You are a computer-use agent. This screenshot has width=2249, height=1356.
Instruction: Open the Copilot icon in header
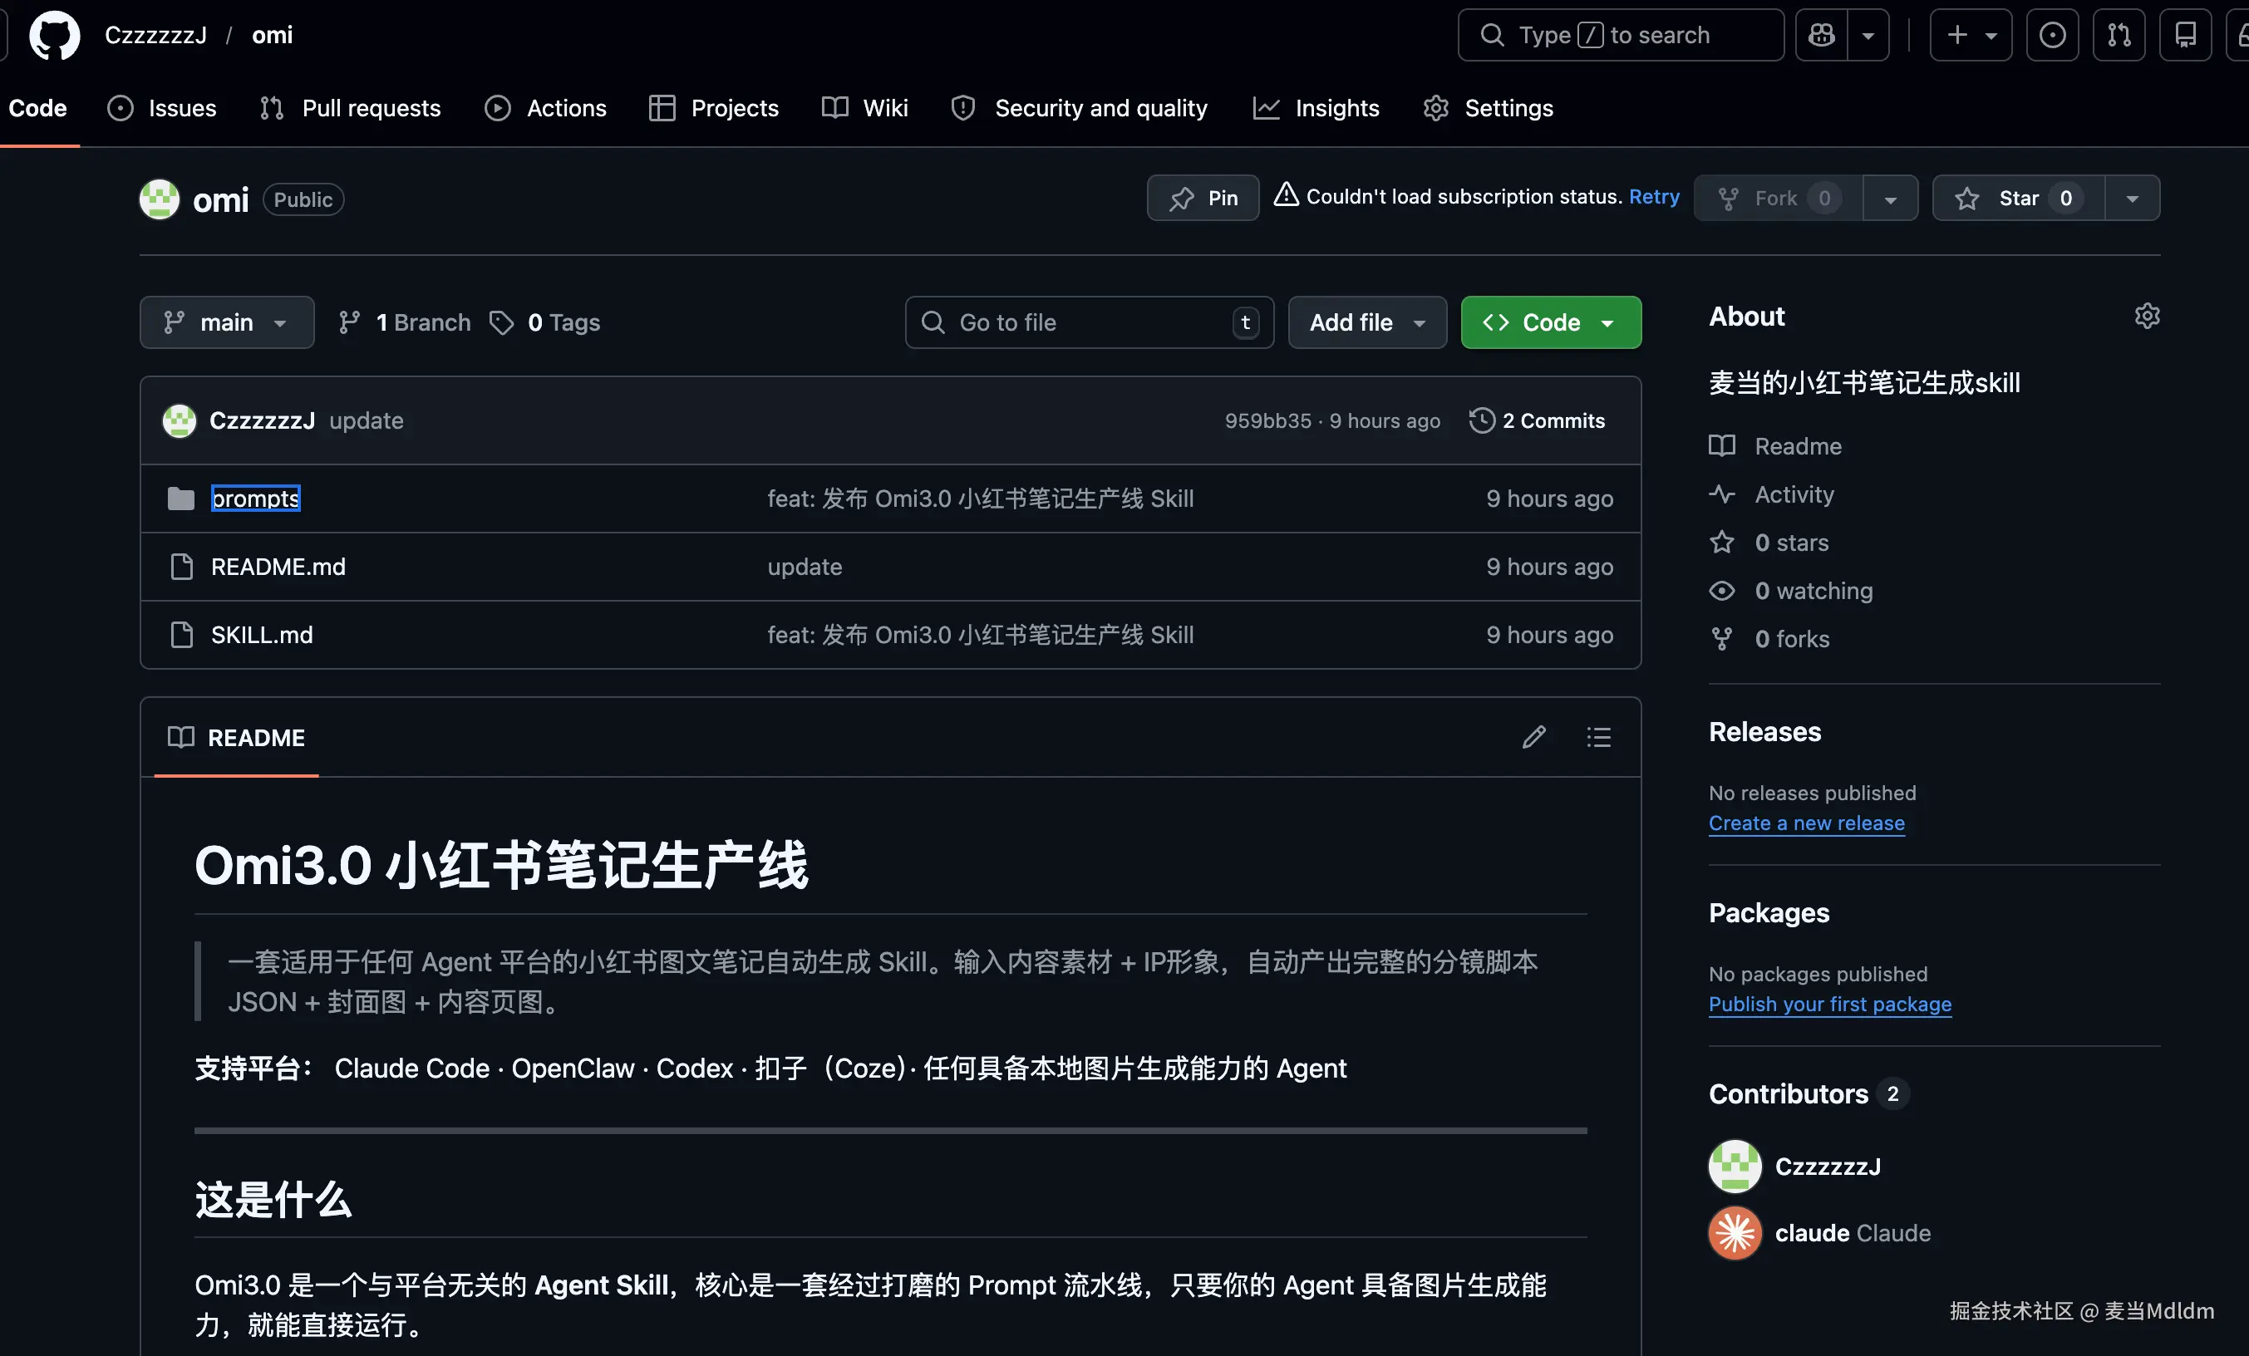[x=1821, y=36]
